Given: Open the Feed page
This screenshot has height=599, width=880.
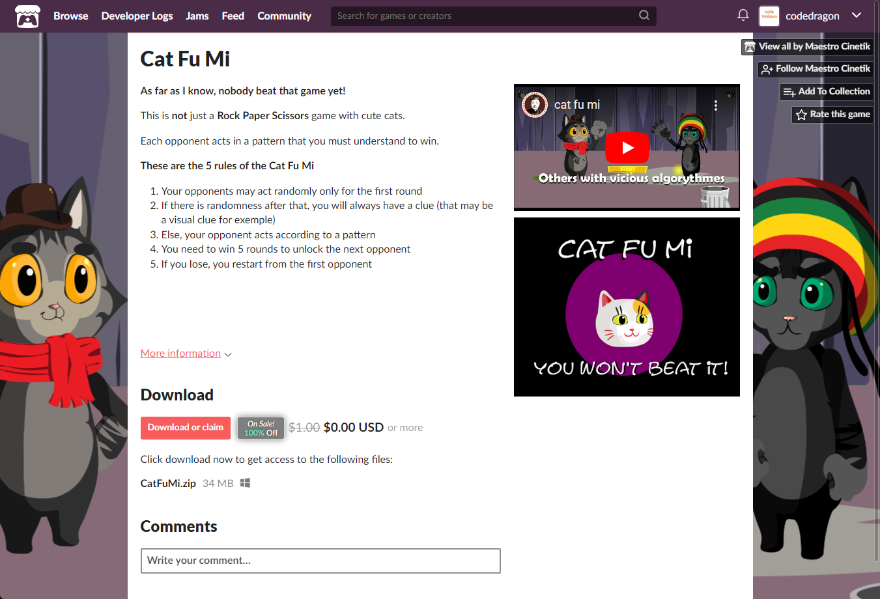Looking at the screenshot, I should [233, 16].
